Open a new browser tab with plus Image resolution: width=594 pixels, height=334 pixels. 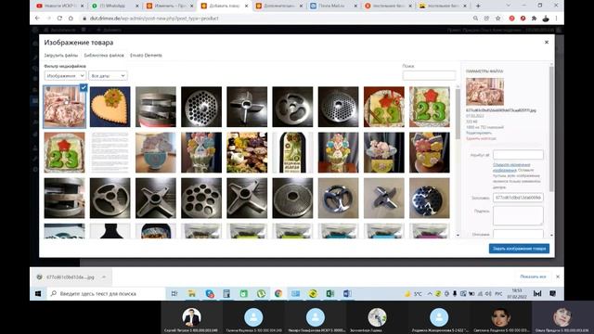coord(478,6)
